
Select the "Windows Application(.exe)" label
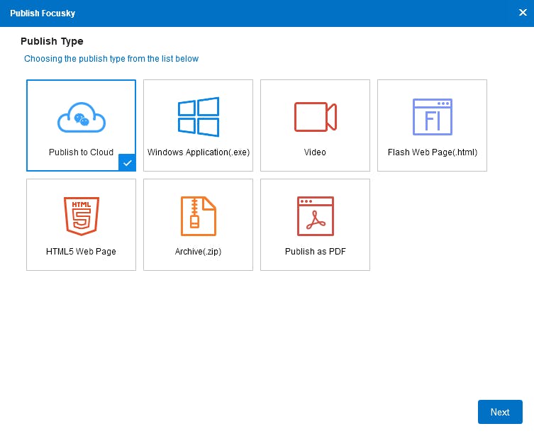[198, 152]
